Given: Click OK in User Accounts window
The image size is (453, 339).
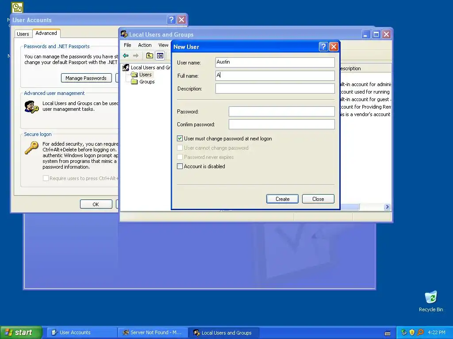Looking at the screenshot, I should 96,204.
